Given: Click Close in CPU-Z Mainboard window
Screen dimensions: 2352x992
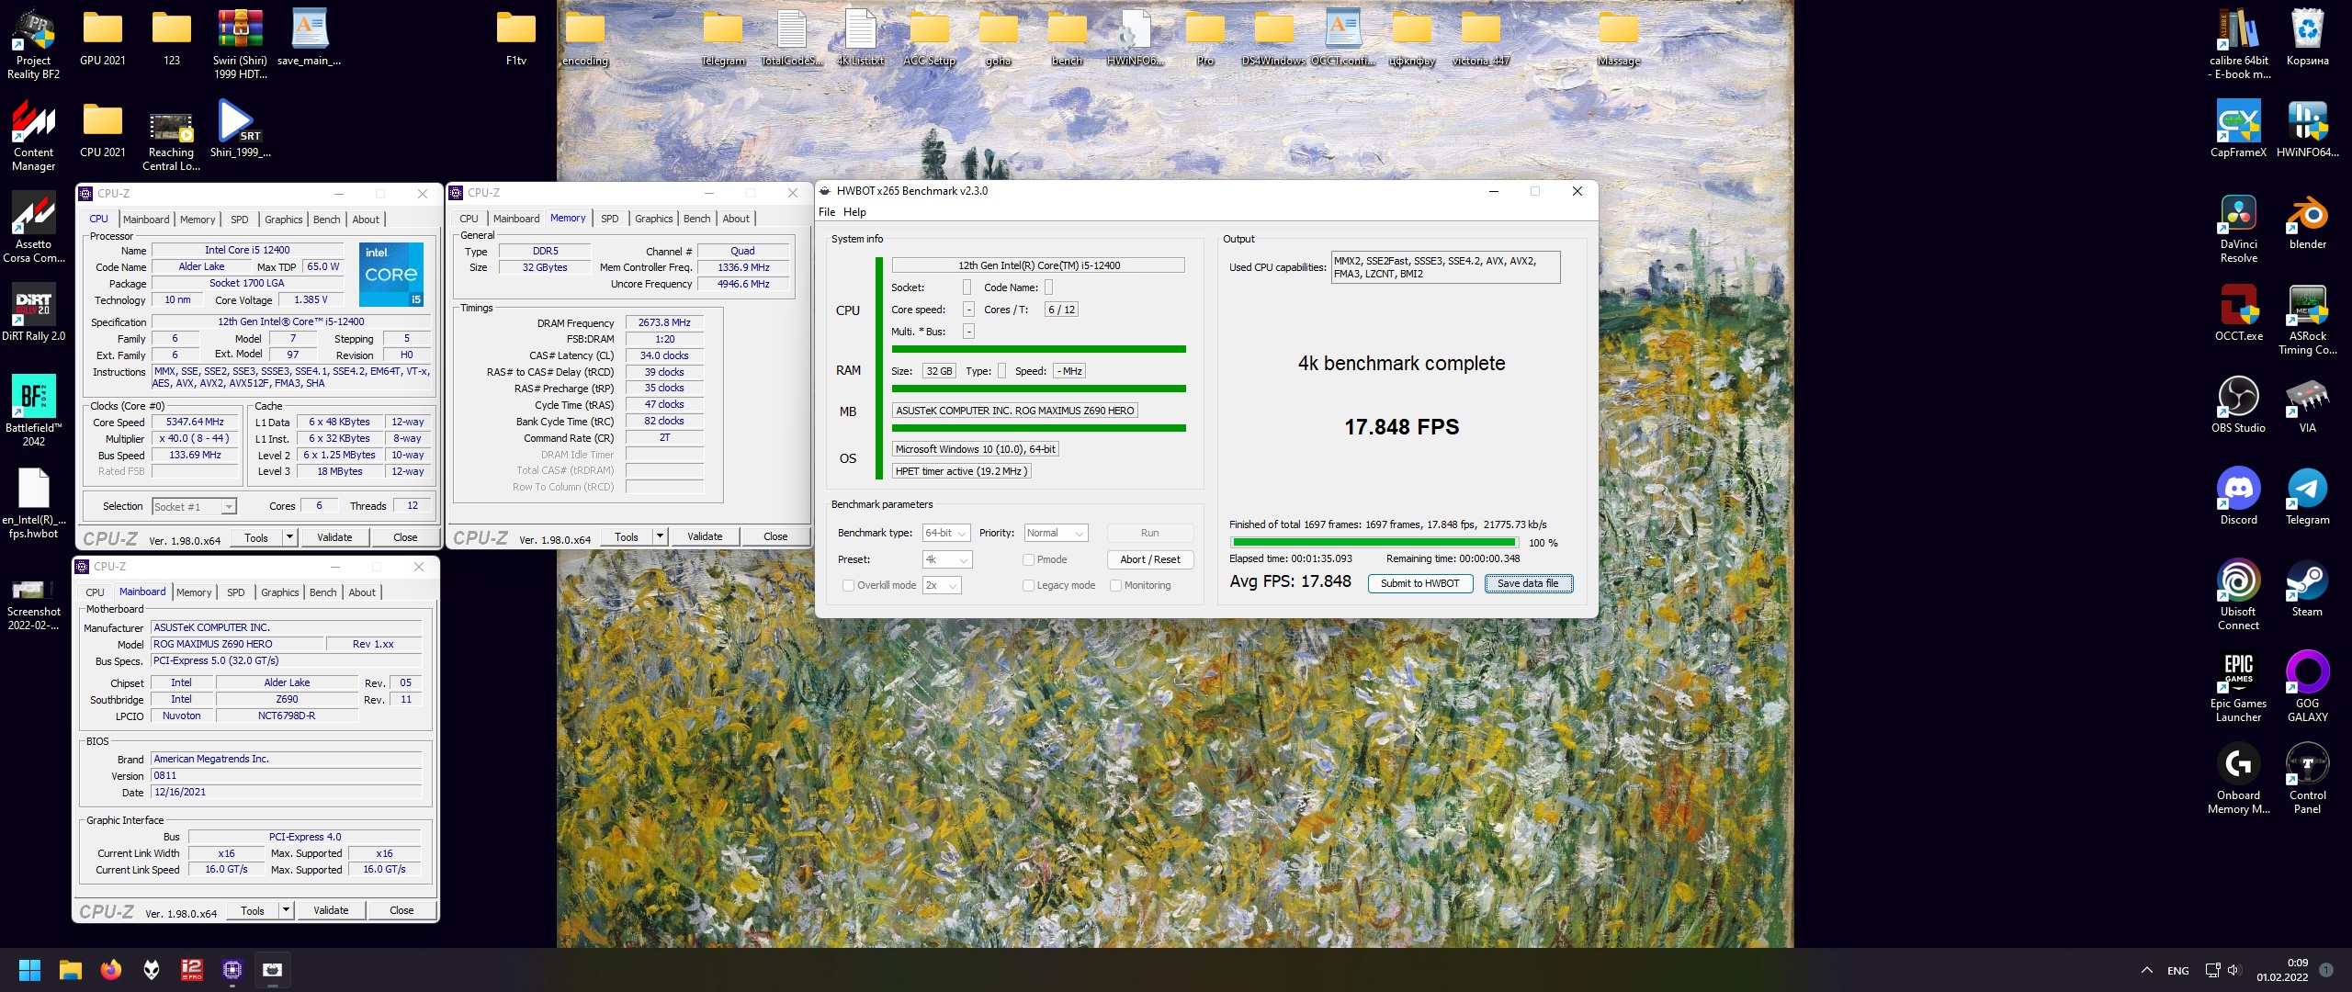Looking at the screenshot, I should point(401,910).
